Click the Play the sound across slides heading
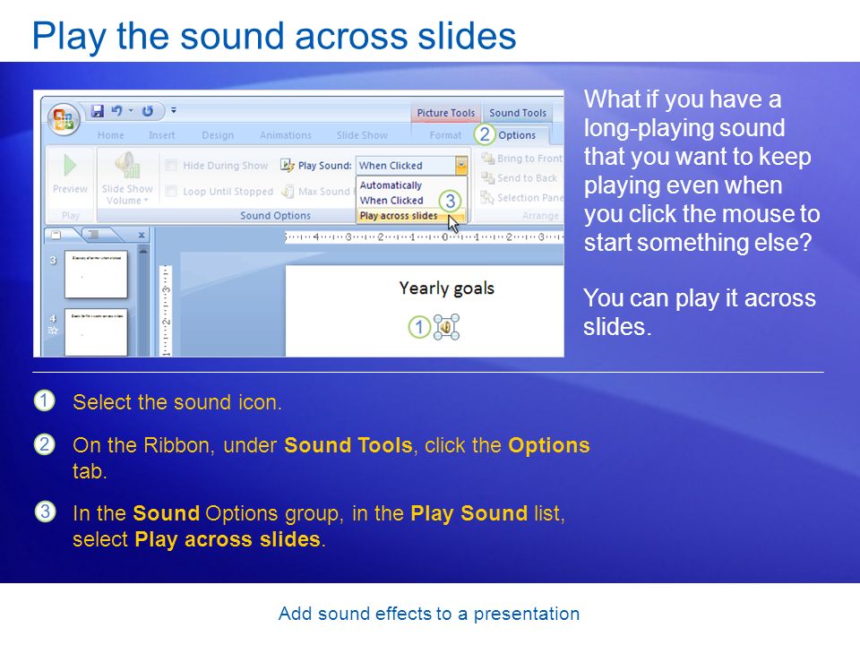 click(x=274, y=36)
